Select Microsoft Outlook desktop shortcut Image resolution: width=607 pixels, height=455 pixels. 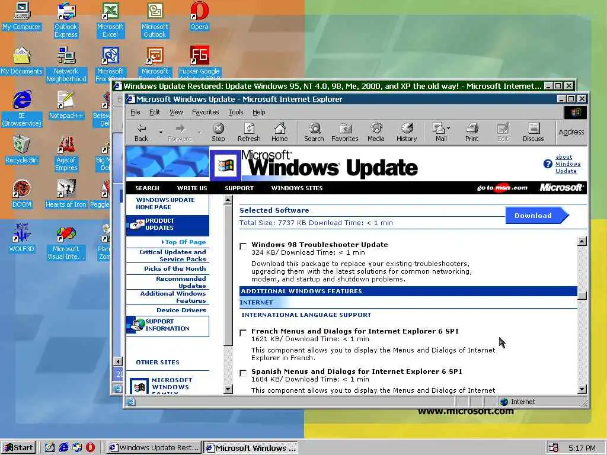coord(155,20)
